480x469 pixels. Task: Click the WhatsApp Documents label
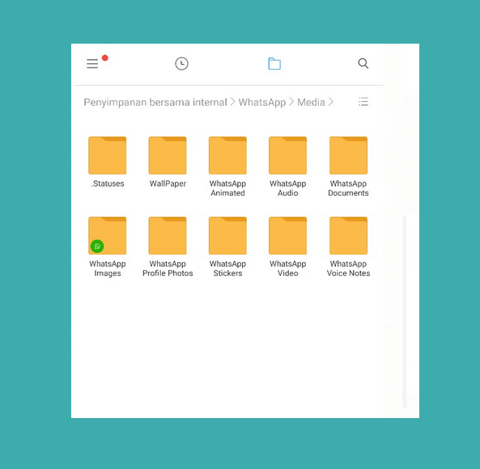pyautogui.click(x=348, y=188)
